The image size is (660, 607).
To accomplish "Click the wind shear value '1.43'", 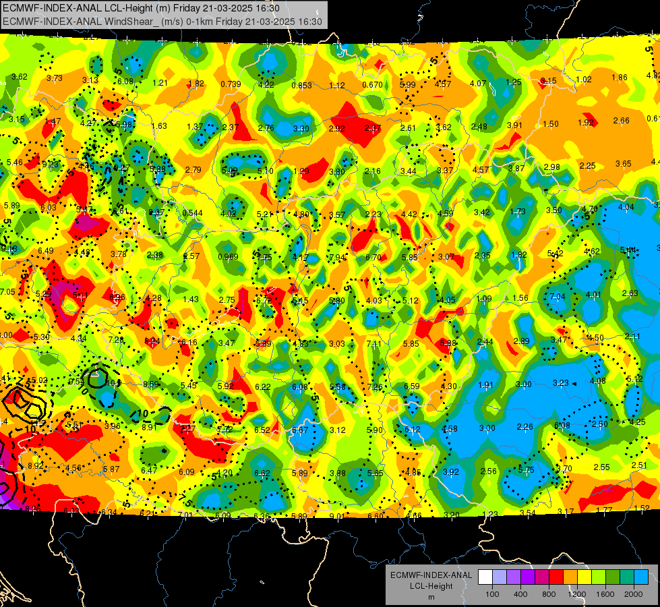I will click(x=191, y=299).
